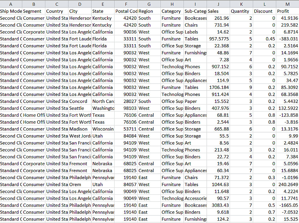
Task: Select the discount cell 0.45
Action: tap(265, 39)
